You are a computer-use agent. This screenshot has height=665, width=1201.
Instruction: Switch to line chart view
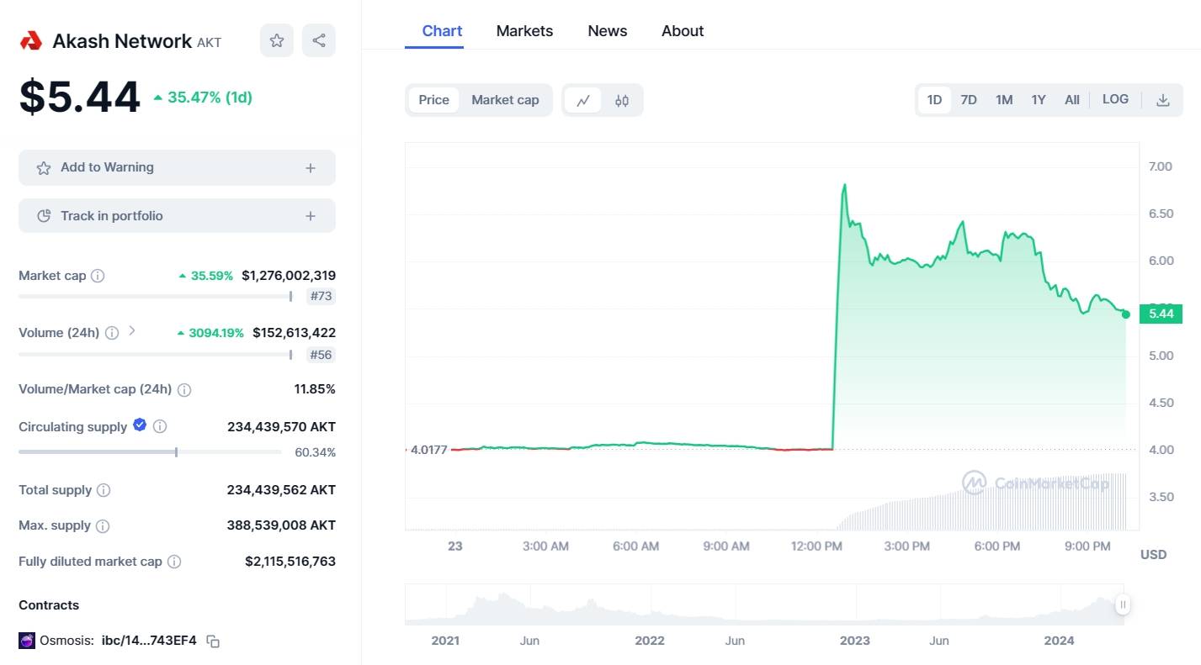583,100
